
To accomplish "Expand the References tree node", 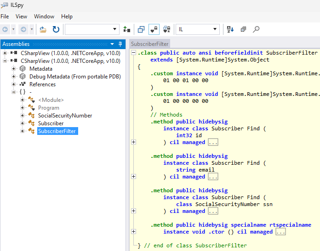I will [14, 84].
